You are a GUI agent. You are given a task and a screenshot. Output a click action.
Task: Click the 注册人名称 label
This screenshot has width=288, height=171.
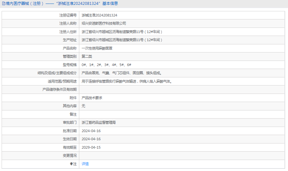pos(68,23)
